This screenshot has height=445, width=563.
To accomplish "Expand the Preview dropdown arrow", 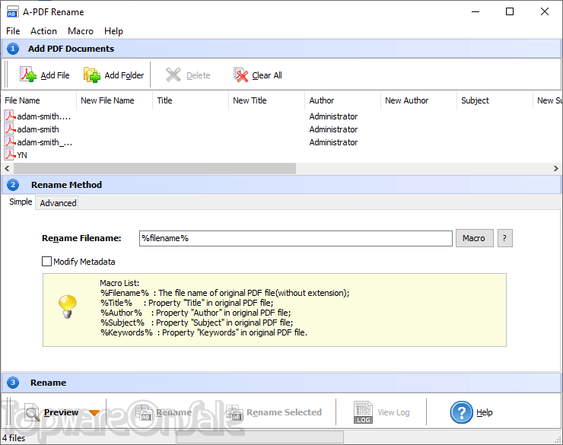I will click(x=94, y=413).
